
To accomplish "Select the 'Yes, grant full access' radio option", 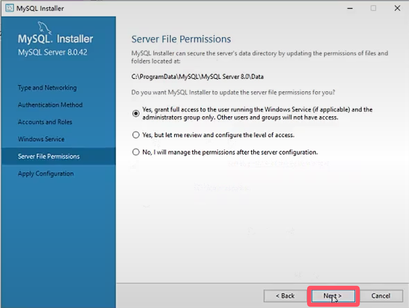I will point(136,113).
